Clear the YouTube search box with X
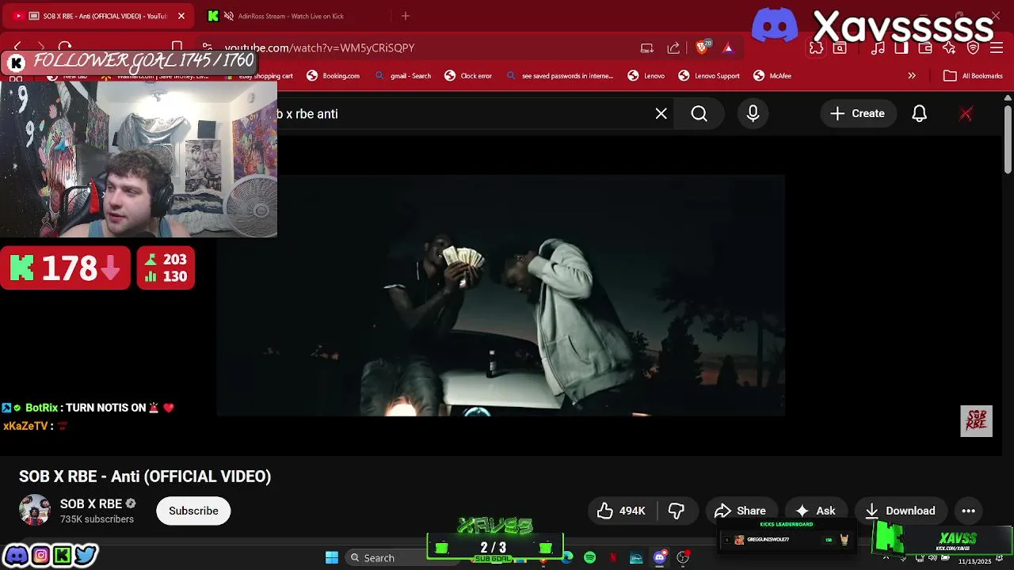1014x570 pixels. [661, 114]
